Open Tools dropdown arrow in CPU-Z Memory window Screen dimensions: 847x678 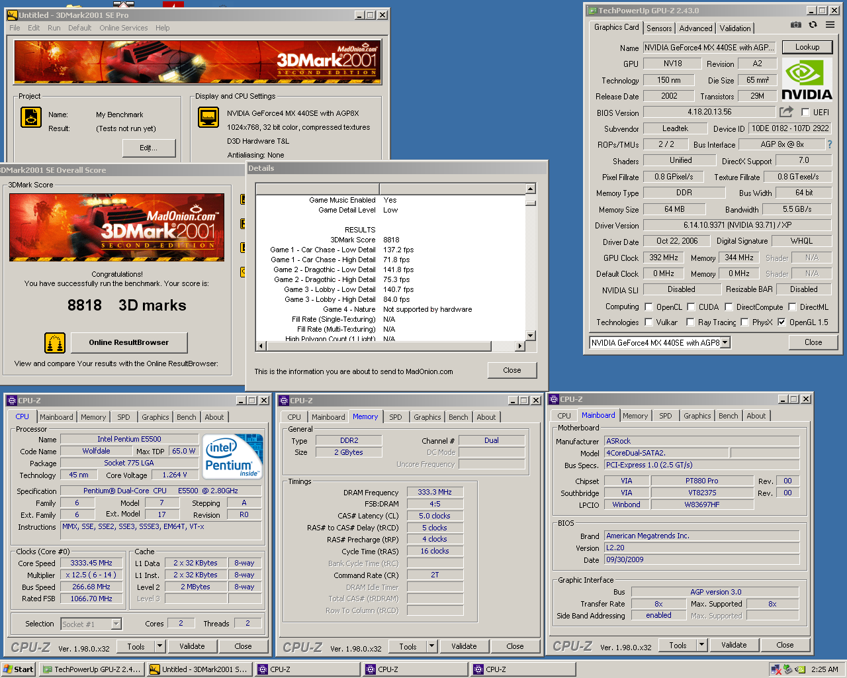(x=431, y=646)
